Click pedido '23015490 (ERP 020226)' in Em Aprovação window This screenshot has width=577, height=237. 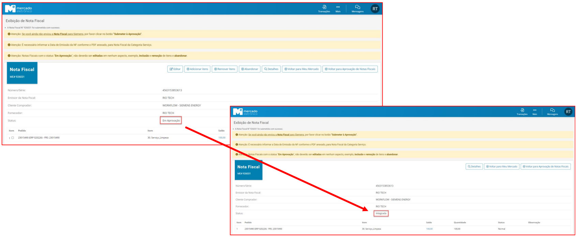click(x=39, y=138)
